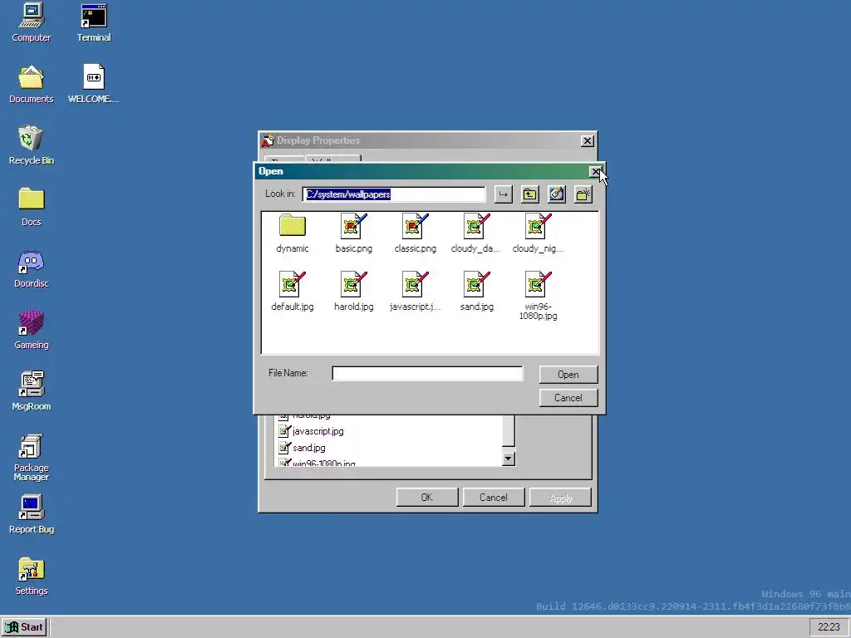The width and height of the screenshot is (851, 638).
Task: Select win96-1080p.jpg in Open dialog grid
Action: [x=538, y=296]
